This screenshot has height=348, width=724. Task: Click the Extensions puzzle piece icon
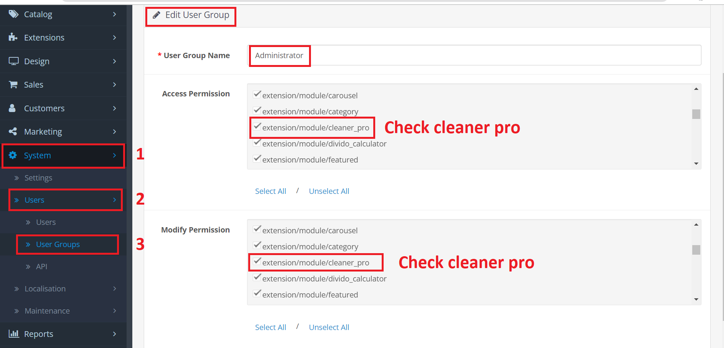[x=13, y=37]
